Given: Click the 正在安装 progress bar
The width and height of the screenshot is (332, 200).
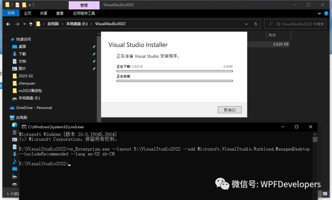Looking at the screenshot, I should pyautogui.click(x=175, y=81).
